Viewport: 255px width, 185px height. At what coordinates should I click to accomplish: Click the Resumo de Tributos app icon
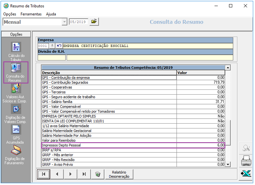point(6,6)
